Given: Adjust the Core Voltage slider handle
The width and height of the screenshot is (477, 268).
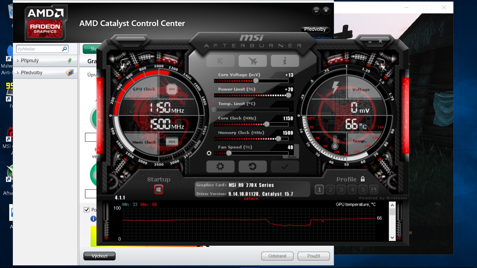Looking at the screenshot, I should (256, 81).
